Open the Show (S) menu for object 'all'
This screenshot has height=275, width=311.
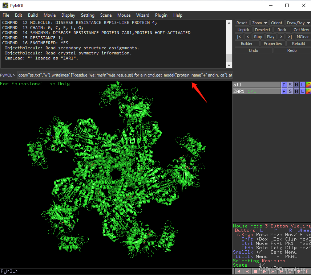click(x=290, y=85)
